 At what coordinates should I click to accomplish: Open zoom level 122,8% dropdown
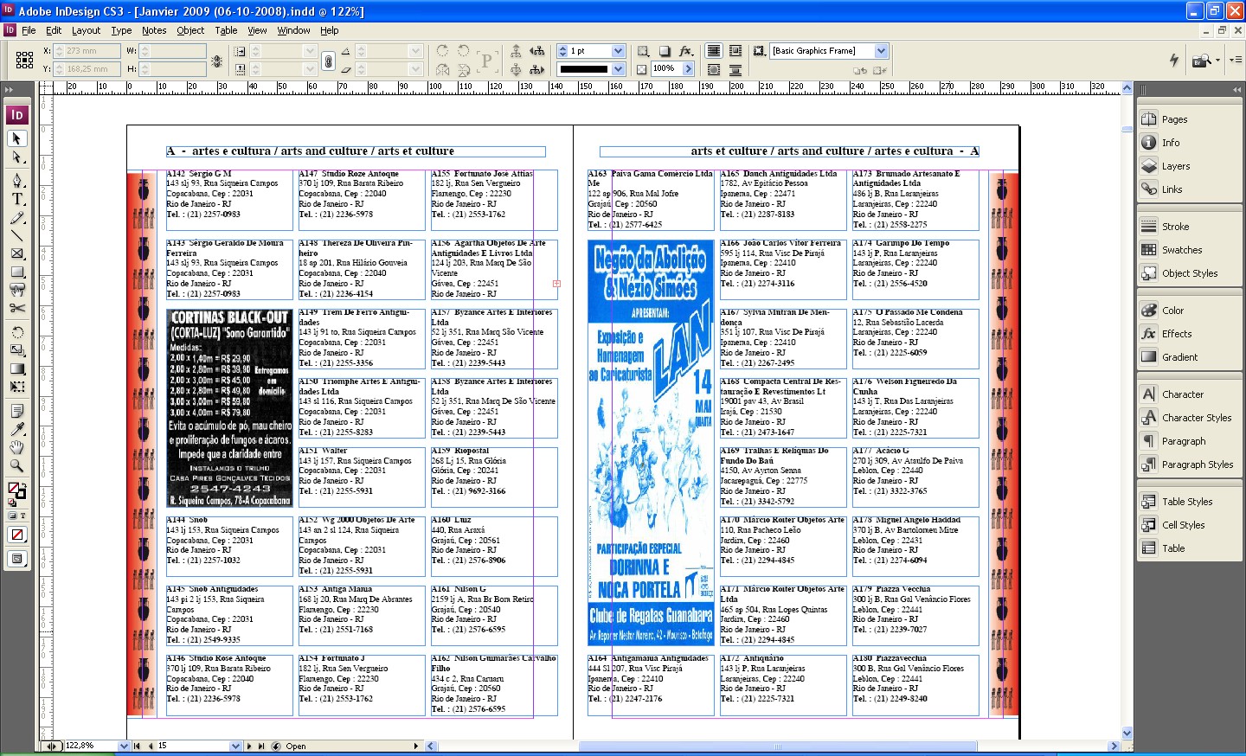pos(123,746)
